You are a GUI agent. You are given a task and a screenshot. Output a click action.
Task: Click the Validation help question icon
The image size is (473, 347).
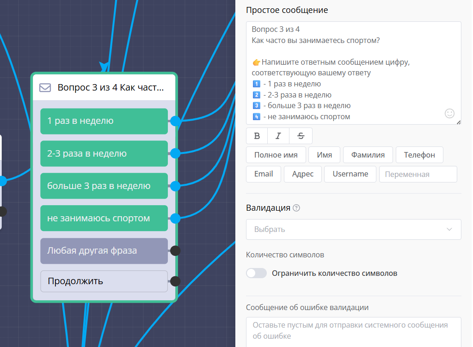pyautogui.click(x=296, y=208)
